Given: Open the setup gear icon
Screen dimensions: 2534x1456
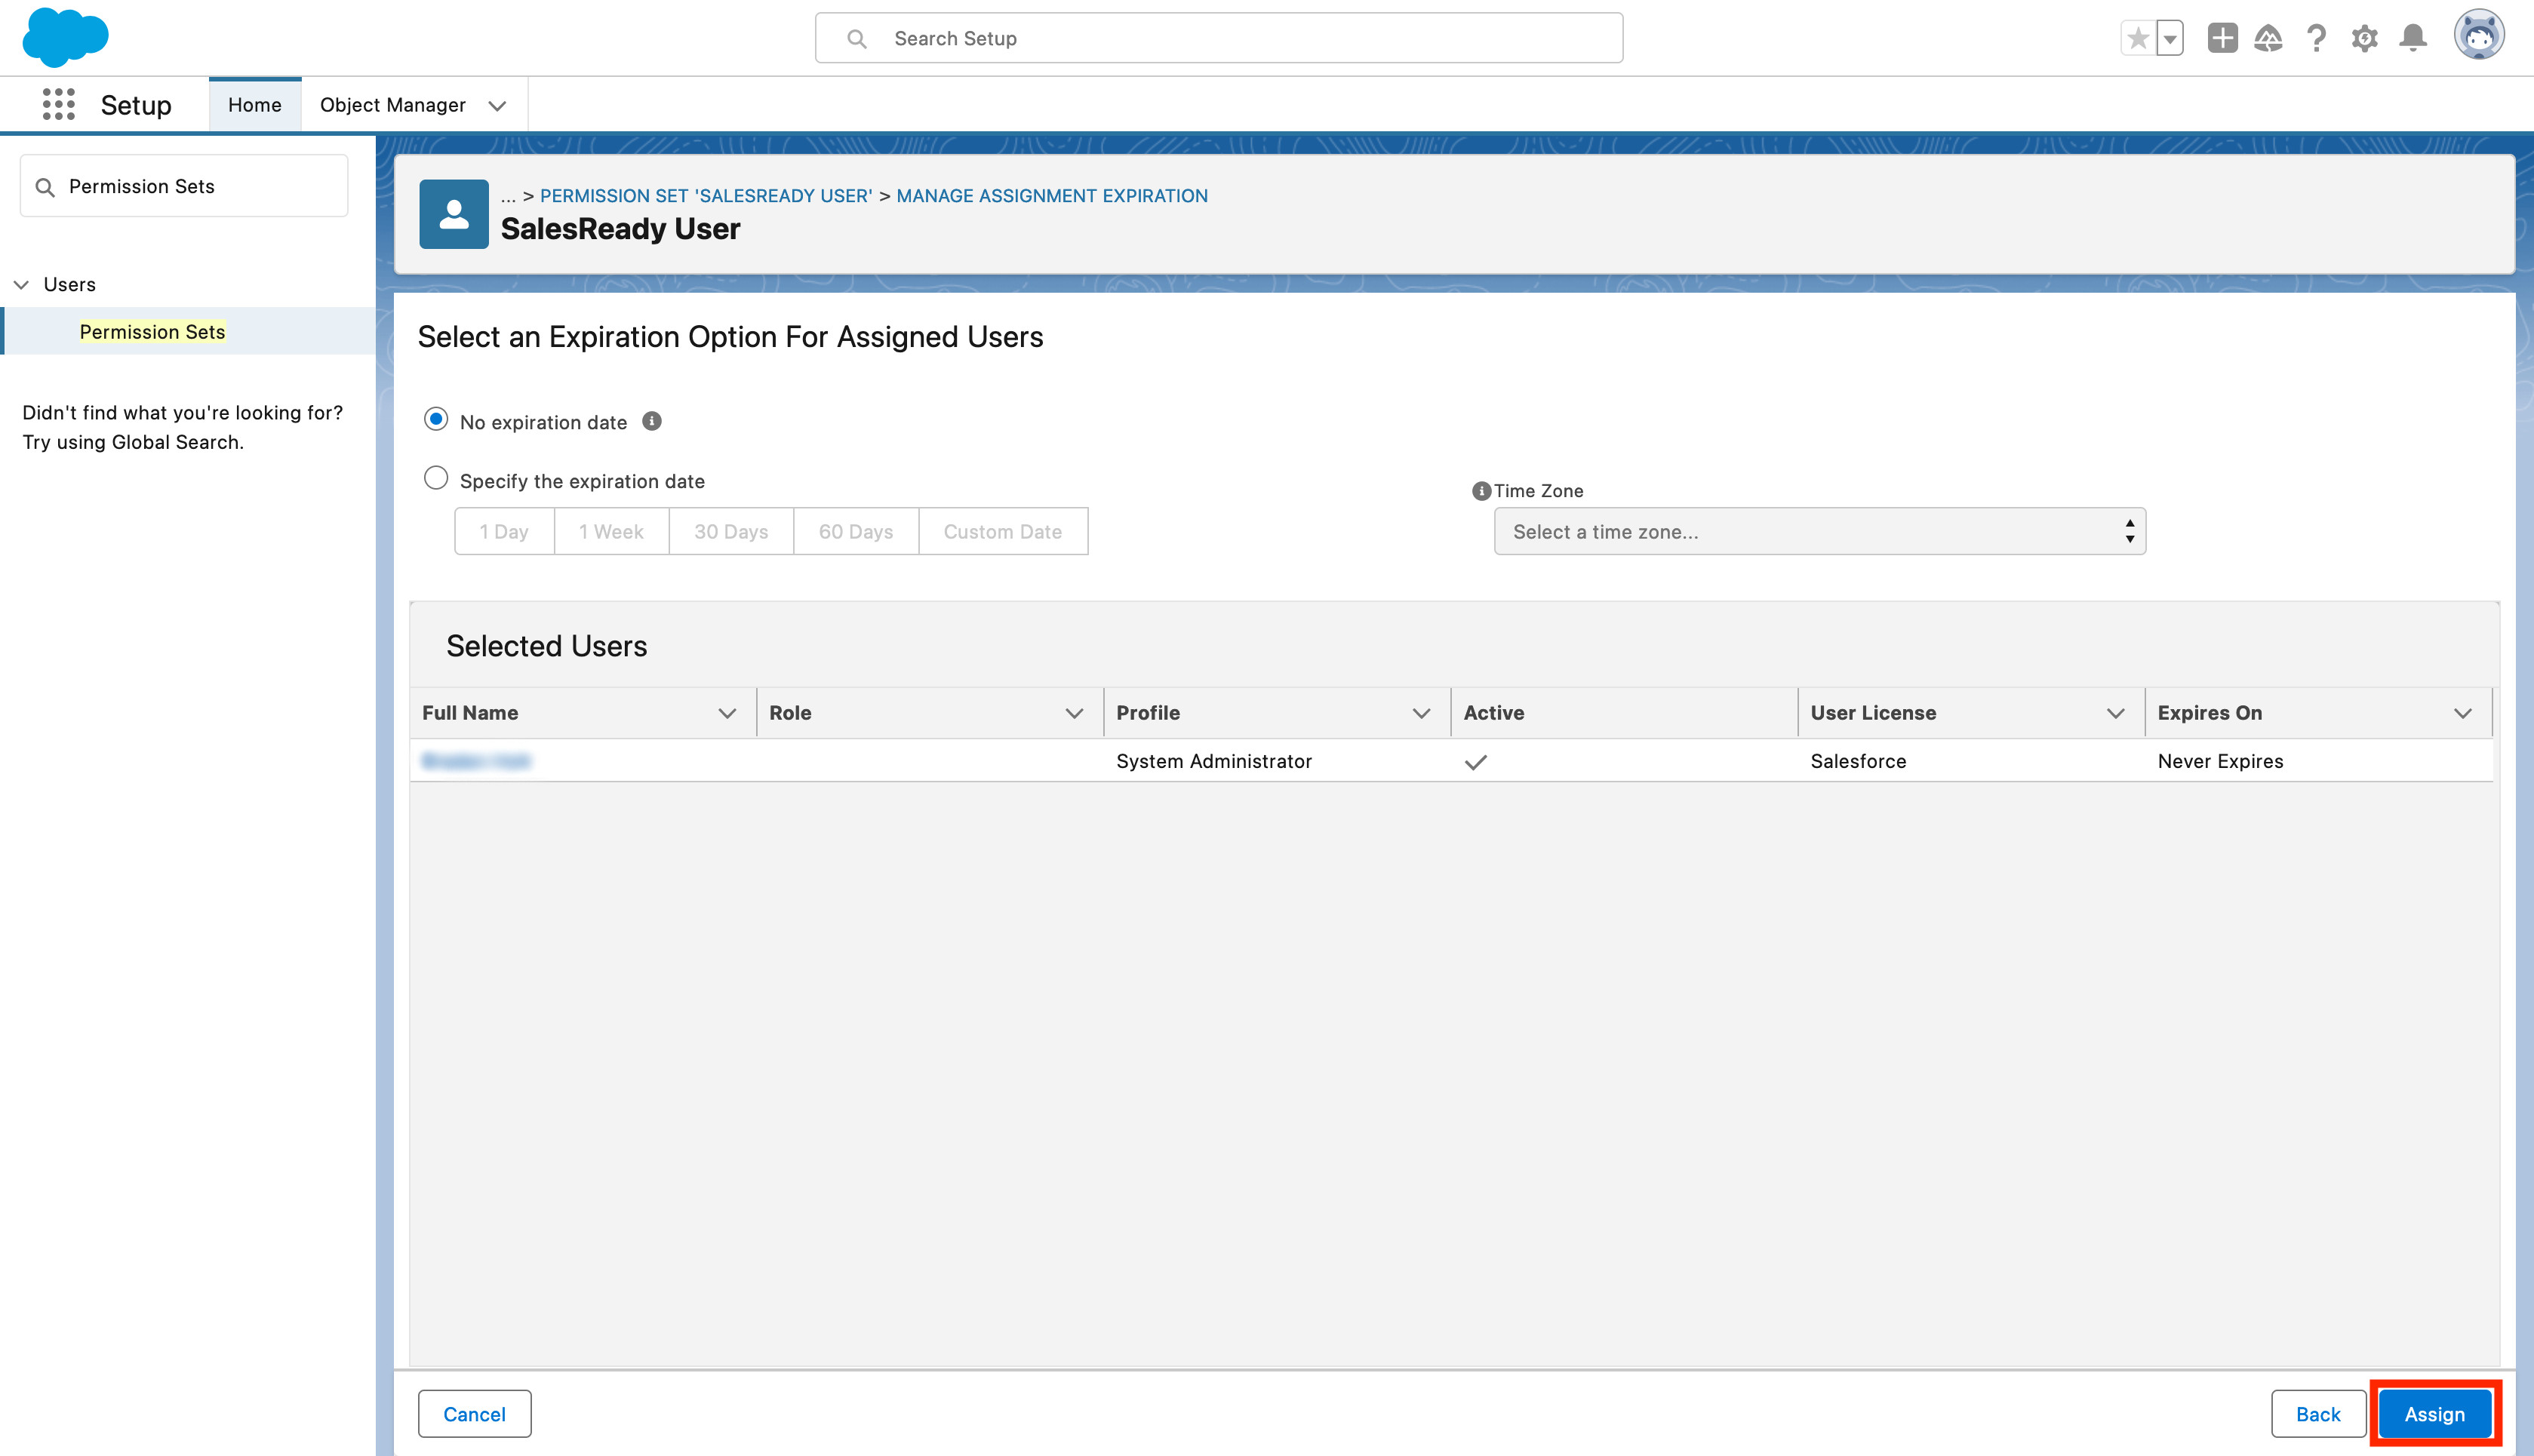Looking at the screenshot, I should tap(2364, 38).
